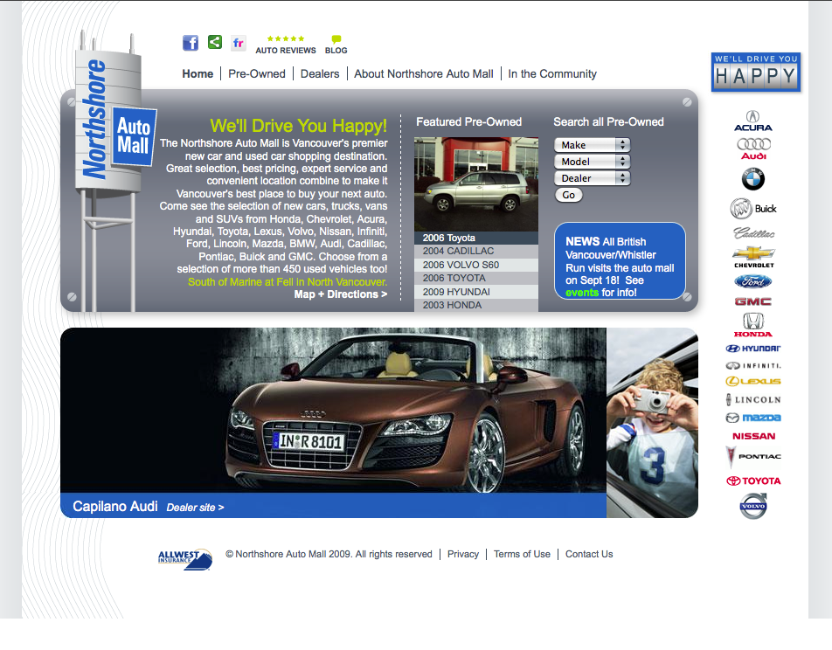This screenshot has width=832, height=650.
Task: Click the Nissan brand logo
Action: 753,436
